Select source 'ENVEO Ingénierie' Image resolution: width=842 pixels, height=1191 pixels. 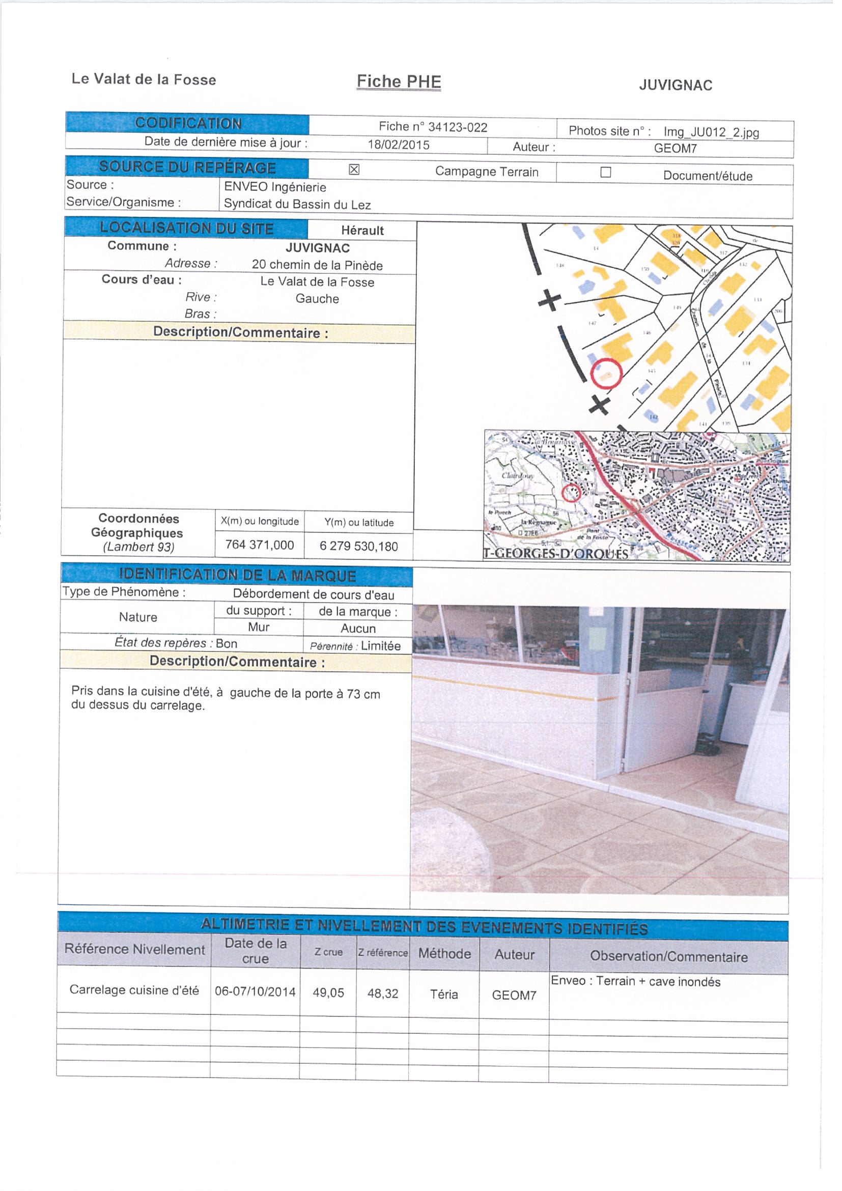coord(275,187)
